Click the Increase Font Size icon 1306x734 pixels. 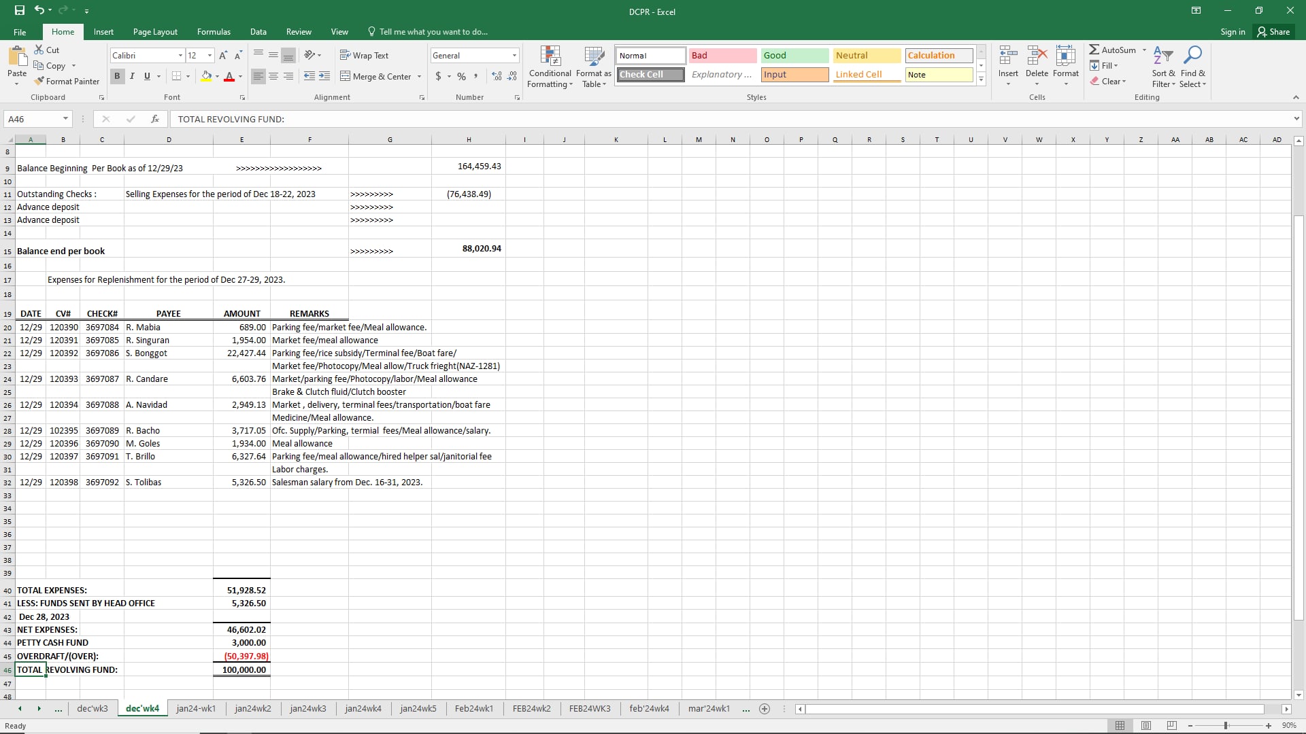pyautogui.click(x=223, y=56)
